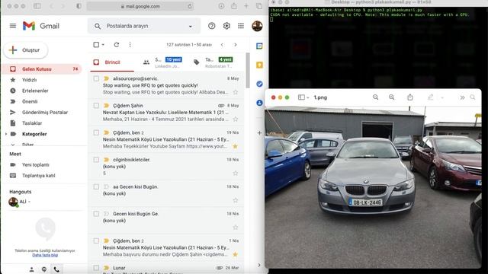The height and width of the screenshot is (274, 488).
Task: Open the Gmail main menu hamburger icon
Action: coord(13,26)
